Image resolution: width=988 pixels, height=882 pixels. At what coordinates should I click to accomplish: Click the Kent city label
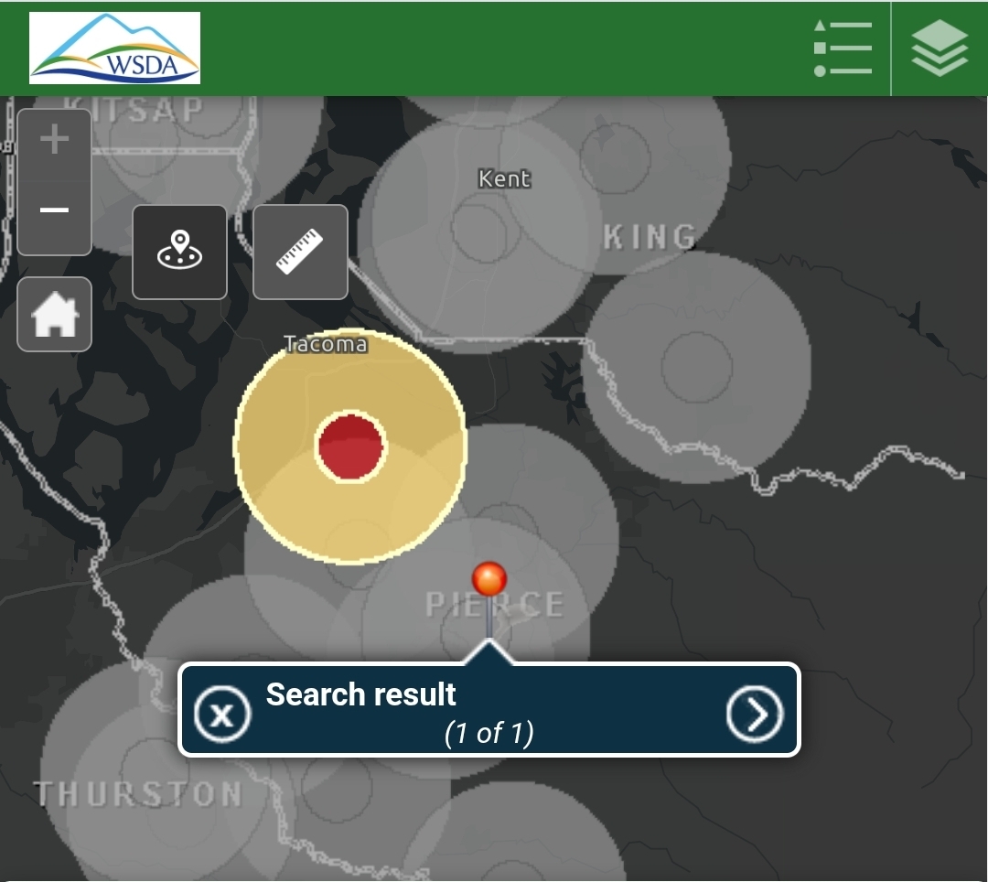point(504,178)
